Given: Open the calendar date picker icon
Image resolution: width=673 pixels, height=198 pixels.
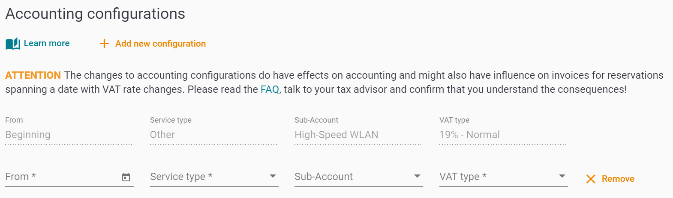Looking at the screenshot, I should click(126, 177).
